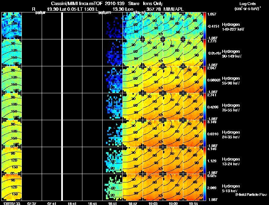269x205 pixels.
Task: Click the 'Hydrogen 13-24 keV' row label
Action: pyautogui.click(x=231, y=162)
